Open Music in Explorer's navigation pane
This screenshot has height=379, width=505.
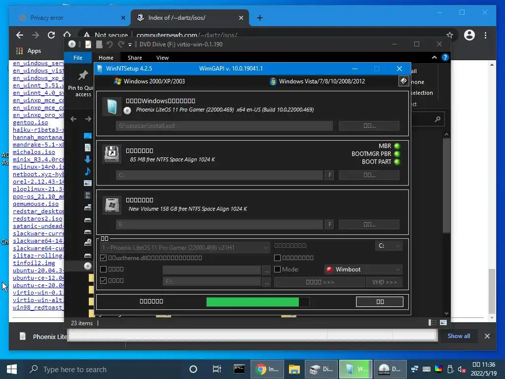pos(88,171)
